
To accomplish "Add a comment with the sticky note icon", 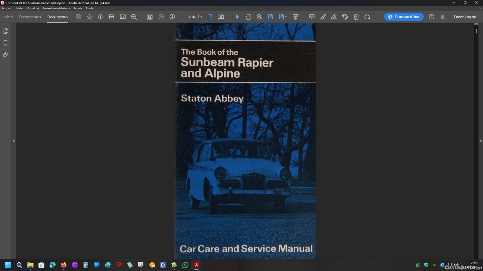I will click(312, 17).
